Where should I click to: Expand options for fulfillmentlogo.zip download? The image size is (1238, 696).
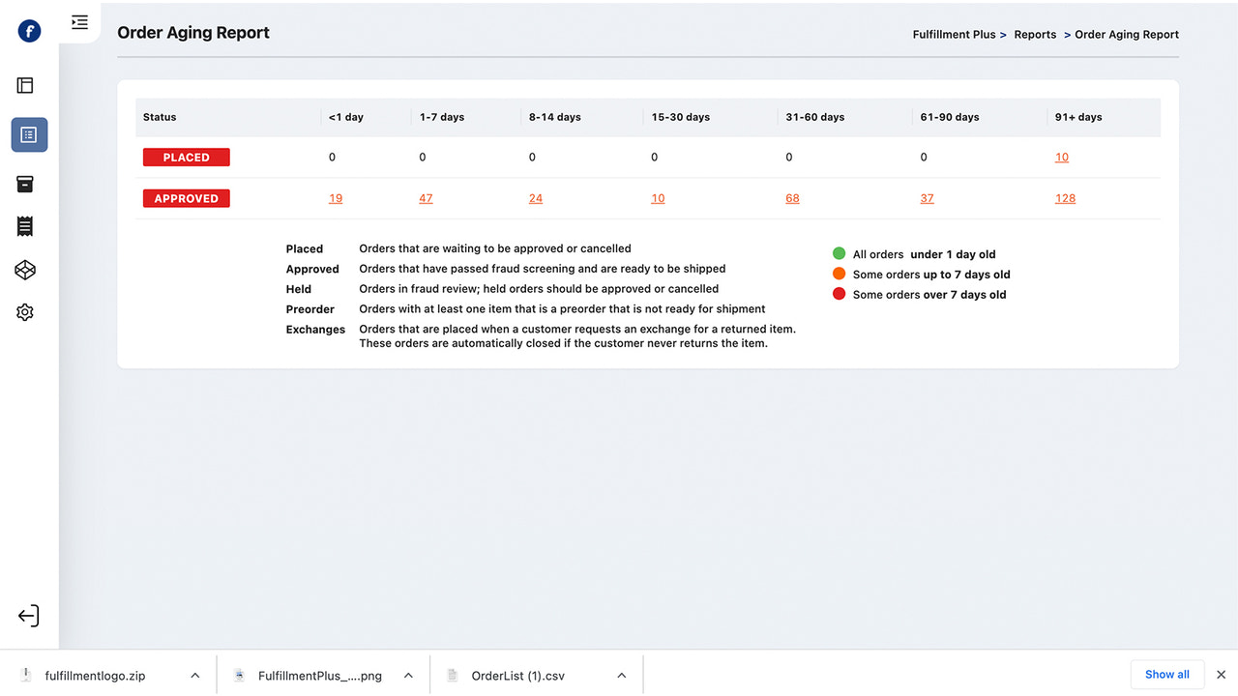(x=195, y=676)
